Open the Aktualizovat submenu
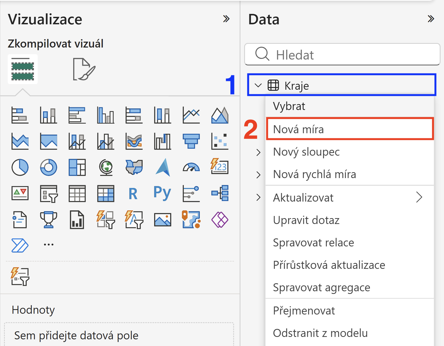Image resolution: width=444 pixels, height=346 pixels. pos(350,198)
